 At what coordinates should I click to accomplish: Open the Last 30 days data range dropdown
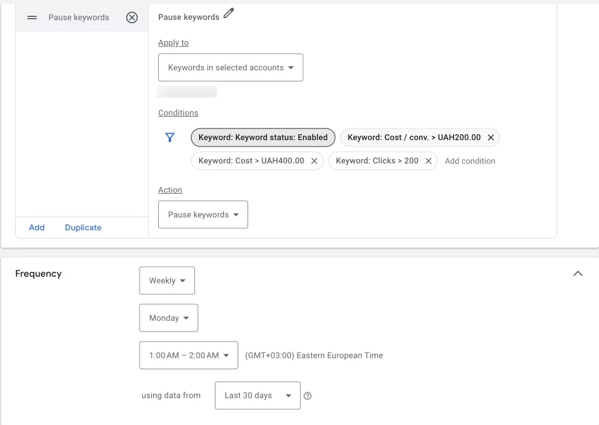[257, 396]
